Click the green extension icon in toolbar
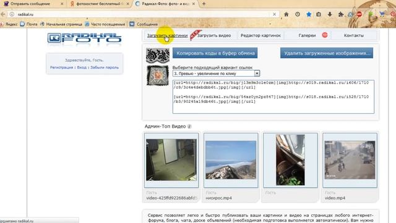Image resolution: width=396 pixels, height=223 pixels. 371,14
